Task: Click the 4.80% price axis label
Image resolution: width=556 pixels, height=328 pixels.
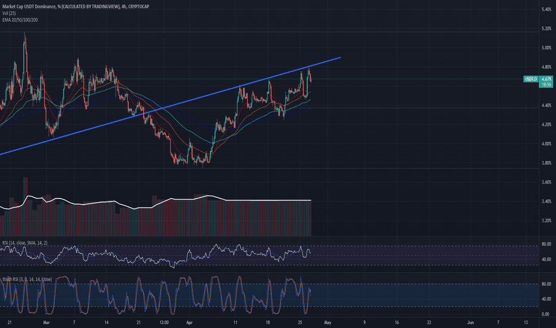Action: pos(546,67)
